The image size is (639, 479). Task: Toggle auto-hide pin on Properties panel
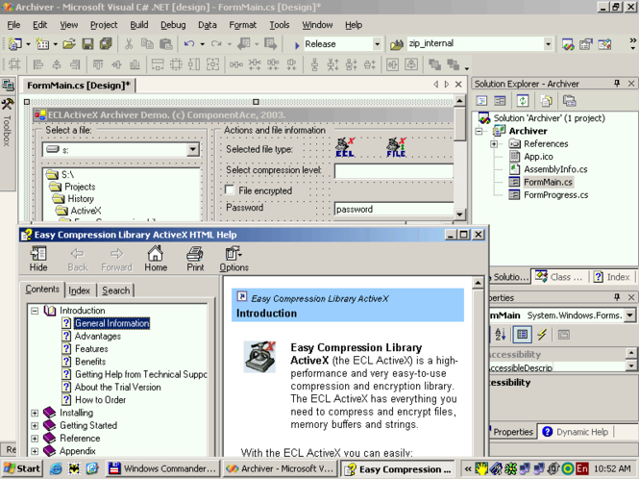click(617, 297)
